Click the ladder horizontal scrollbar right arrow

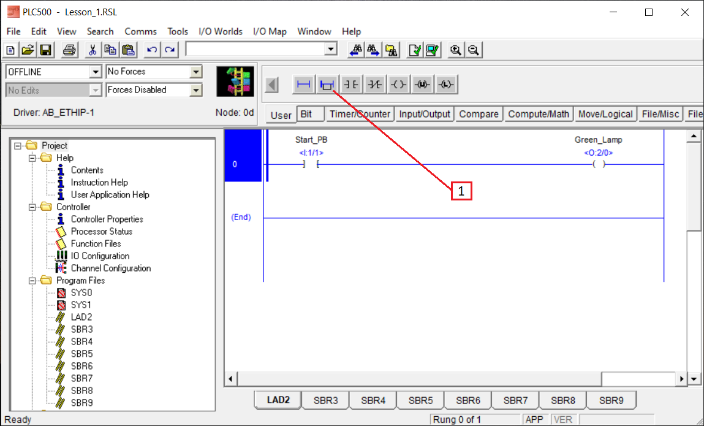pyautogui.click(x=681, y=379)
